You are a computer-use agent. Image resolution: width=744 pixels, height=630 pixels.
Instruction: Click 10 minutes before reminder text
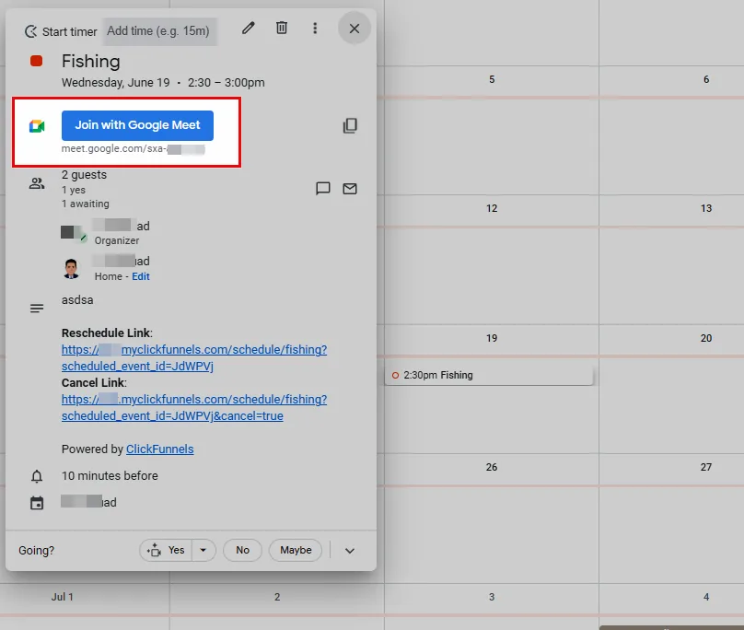(x=110, y=475)
